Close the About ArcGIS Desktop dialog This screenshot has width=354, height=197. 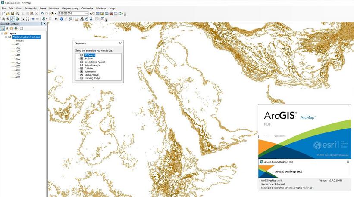pyautogui.click(x=348, y=162)
